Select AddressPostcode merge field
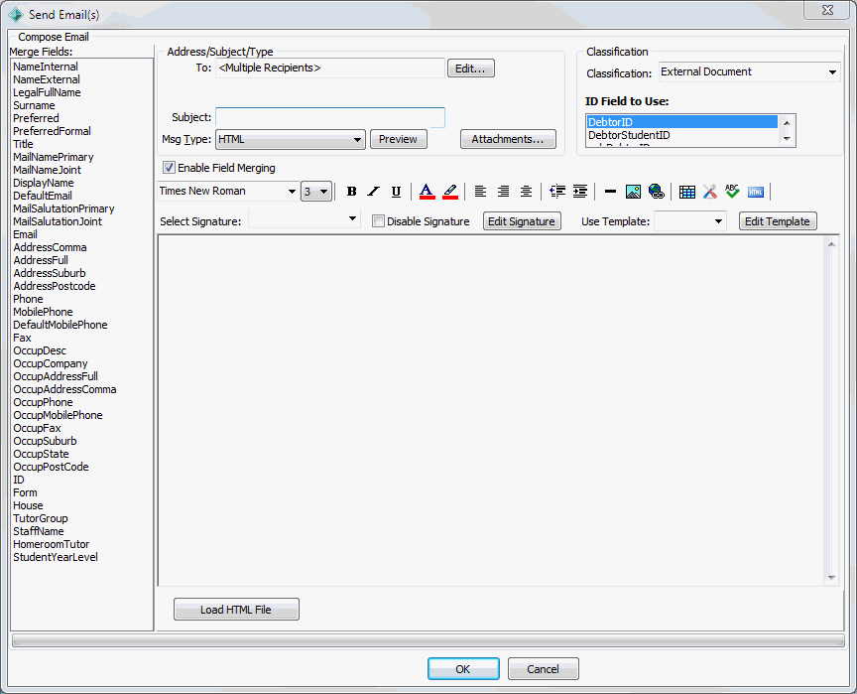This screenshot has height=694, width=857. coord(55,286)
